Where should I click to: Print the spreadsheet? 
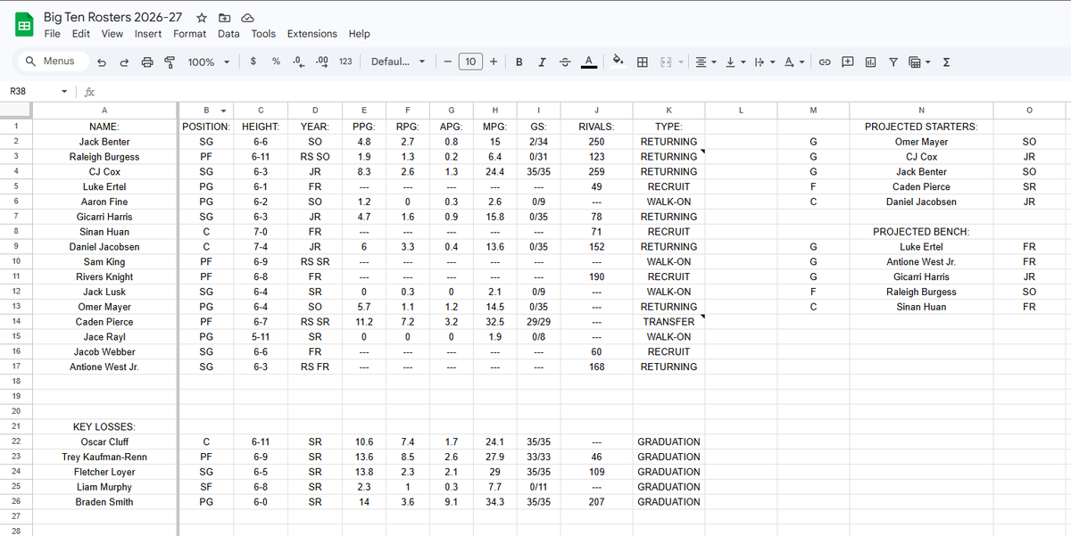pos(147,62)
